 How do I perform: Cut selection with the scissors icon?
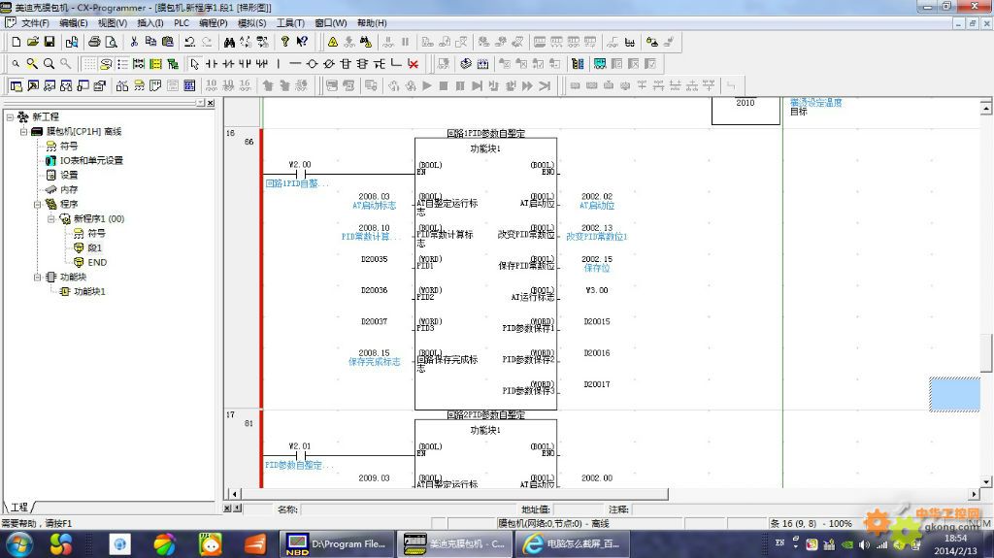coord(134,42)
